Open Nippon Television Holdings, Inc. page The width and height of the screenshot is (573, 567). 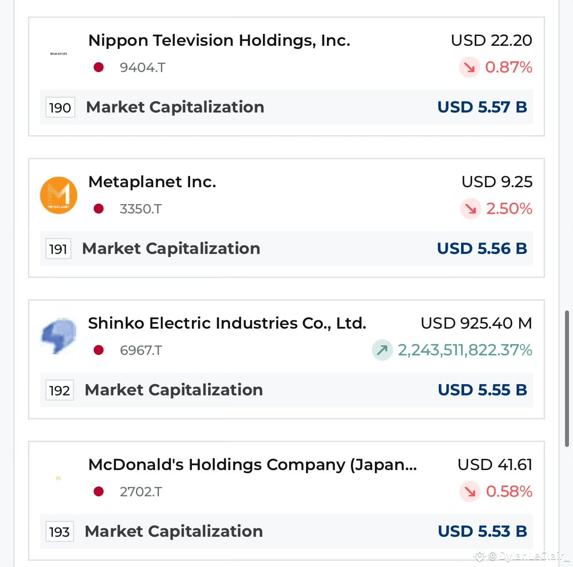[x=219, y=40]
